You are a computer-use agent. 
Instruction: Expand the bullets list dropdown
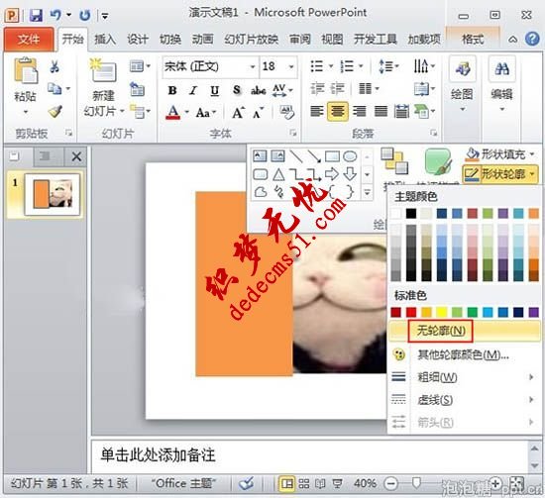331,66
